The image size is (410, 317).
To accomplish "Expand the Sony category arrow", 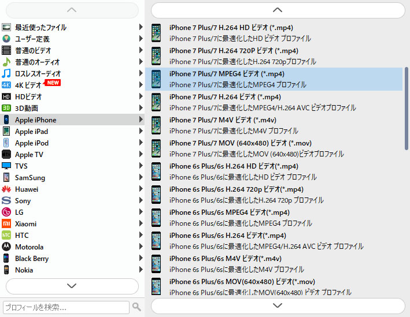I will tap(141, 200).
